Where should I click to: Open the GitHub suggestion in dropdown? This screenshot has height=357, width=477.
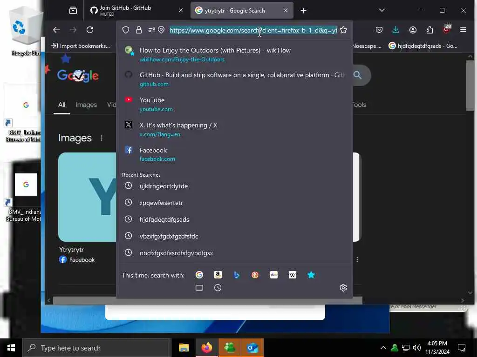click(x=235, y=79)
